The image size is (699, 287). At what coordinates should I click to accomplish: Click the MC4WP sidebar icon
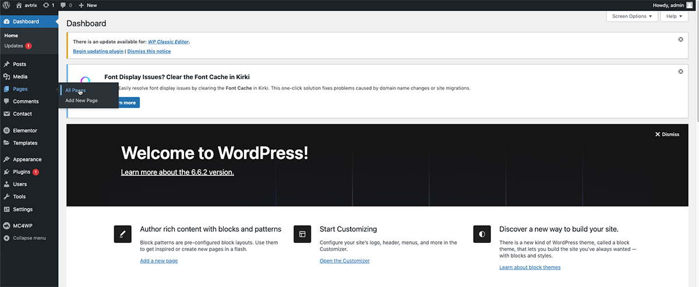pyautogui.click(x=6, y=225)
